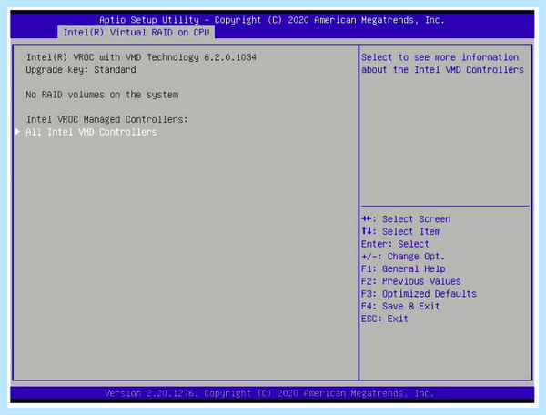Click the VROC with VMD Technology version line
The image size is (546, 415).
coord(141,57)
